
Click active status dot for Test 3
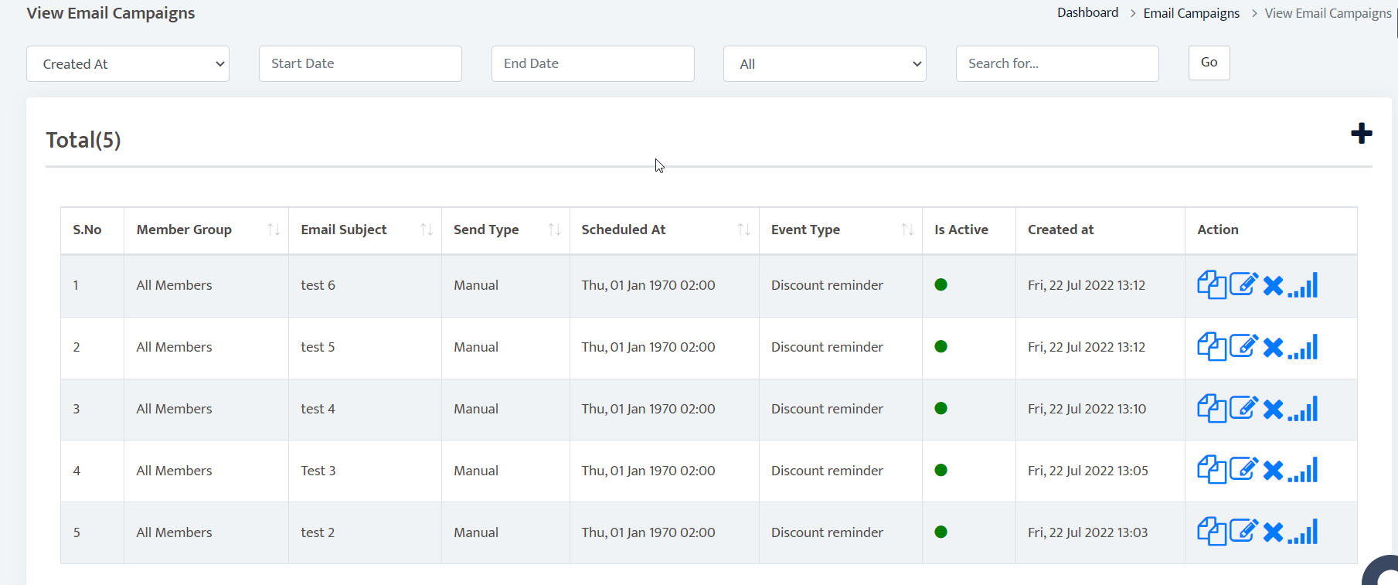(x=941, y=470)
